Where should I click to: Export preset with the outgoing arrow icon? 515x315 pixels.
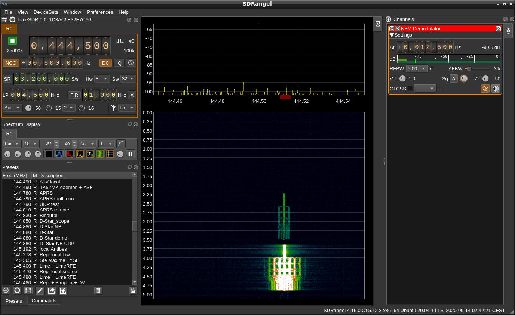pyautogui.click(x=52, y=290)
